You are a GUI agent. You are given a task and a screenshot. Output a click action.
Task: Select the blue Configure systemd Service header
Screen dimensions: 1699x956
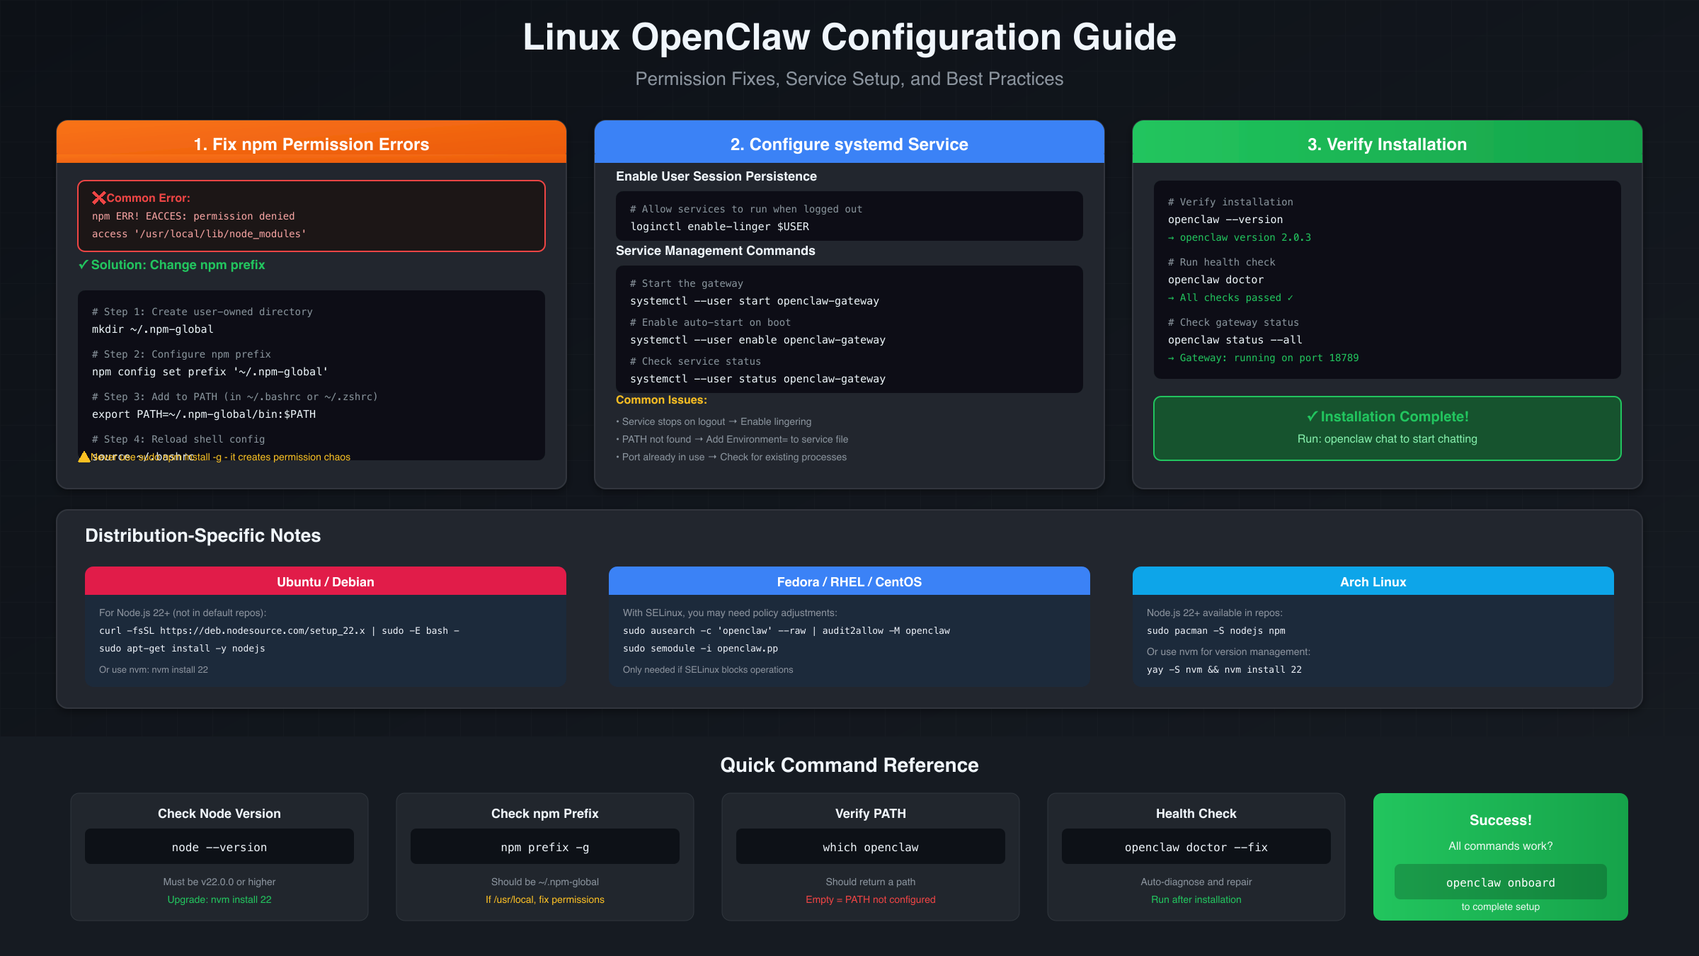pyautogui.click(x=849, y=143)
